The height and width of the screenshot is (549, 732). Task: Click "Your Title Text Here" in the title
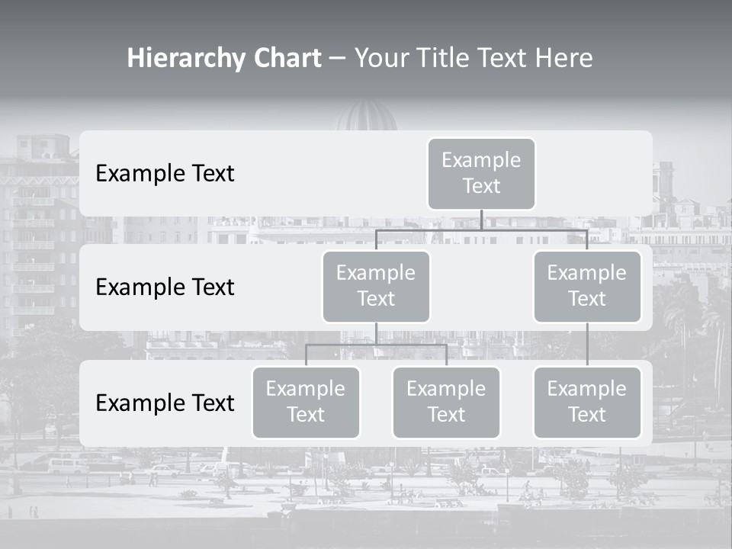click(474, 58)
